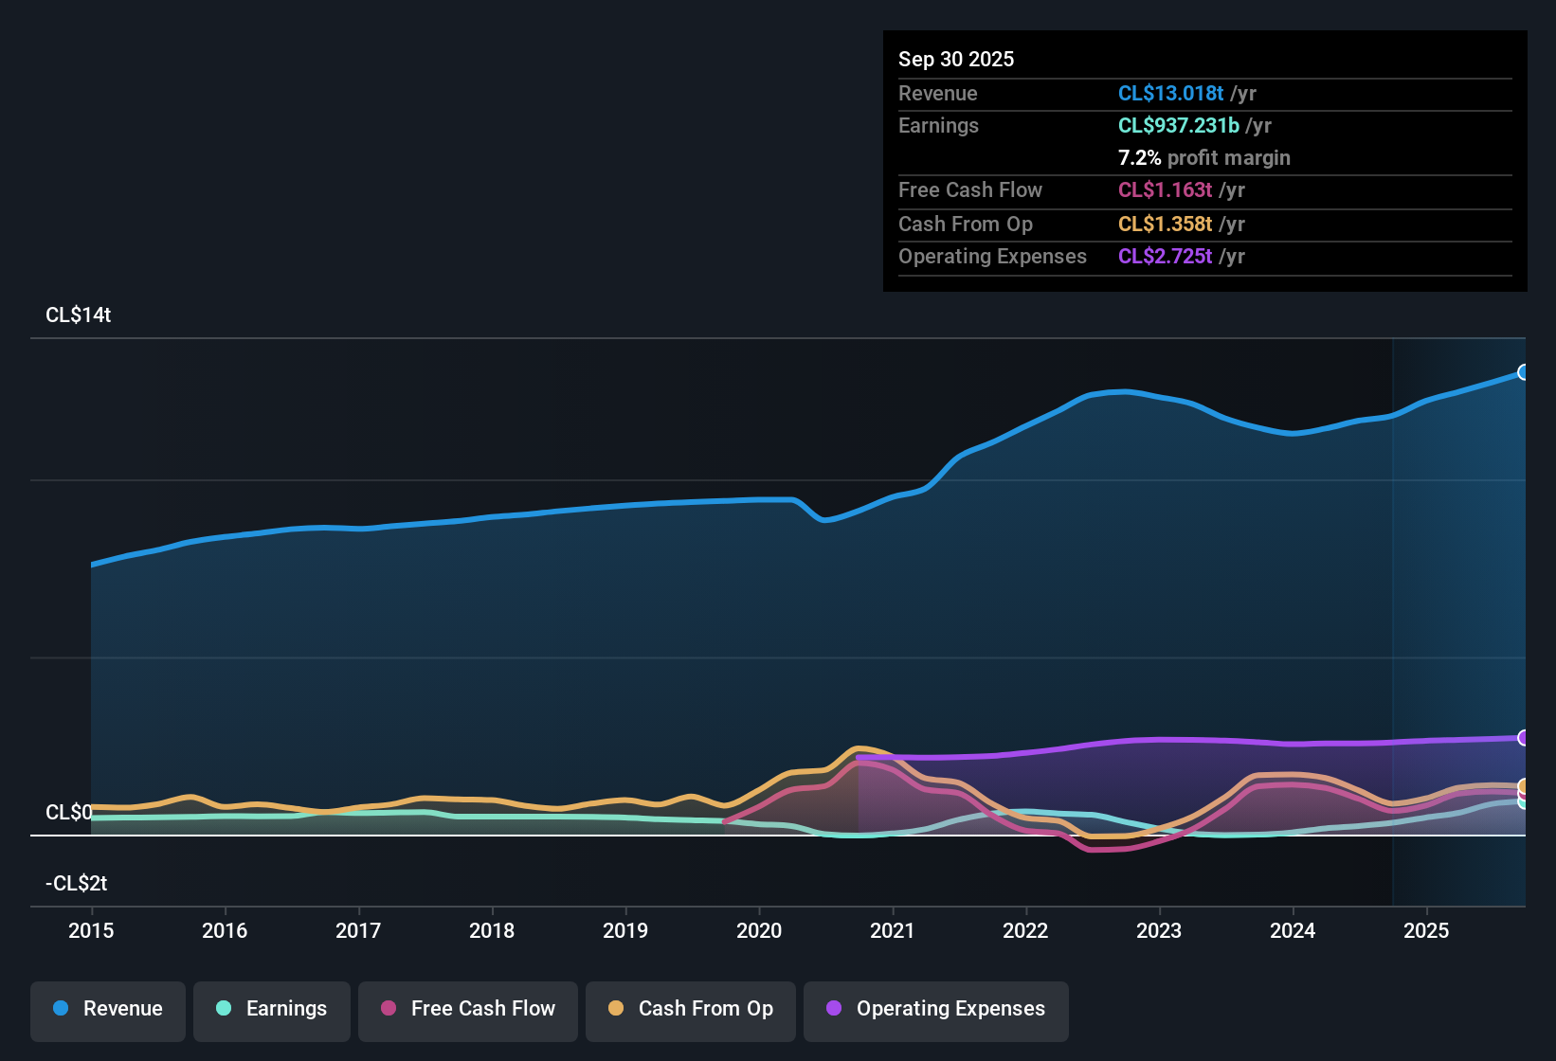1556x1061 pixels.
Task: Toggle the Earnings series off
Action: [x=272, y=1009]
